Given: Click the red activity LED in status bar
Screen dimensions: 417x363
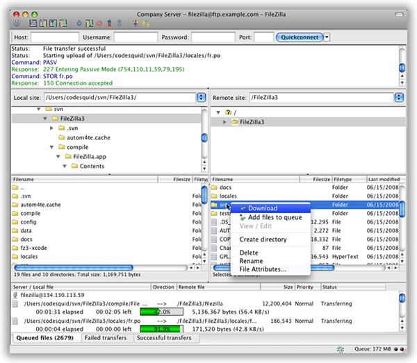Looking at the screenshot, I should pos(402,349).
